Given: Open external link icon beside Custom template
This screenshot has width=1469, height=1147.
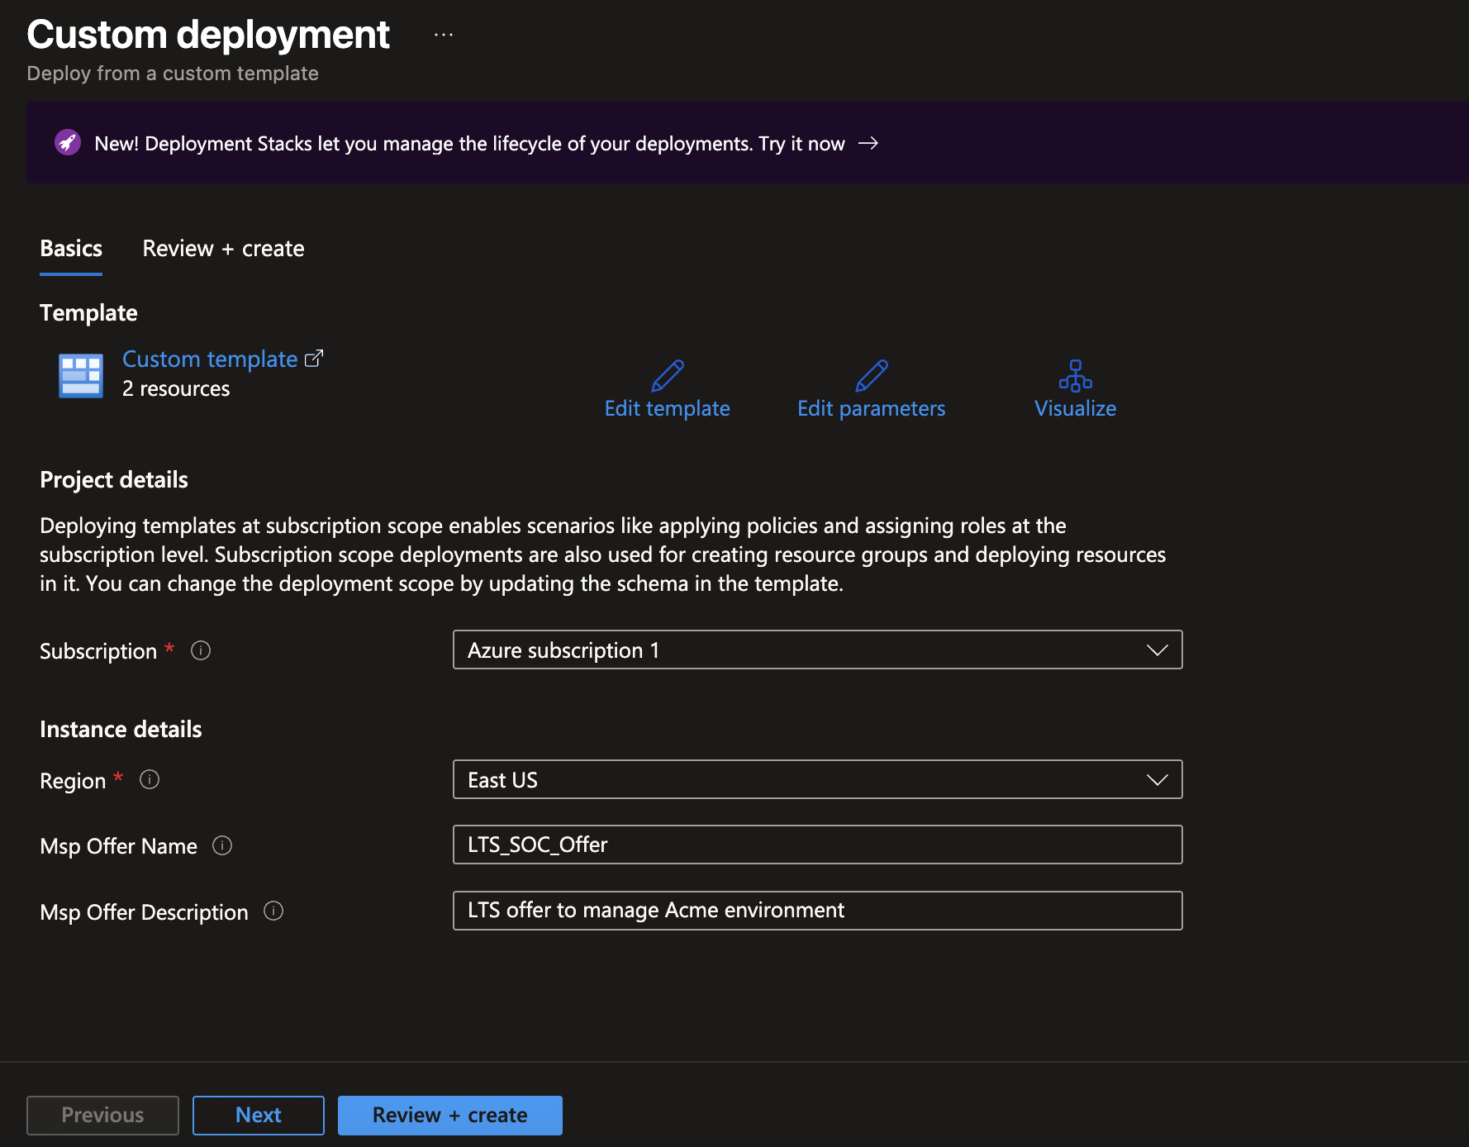Looking at the screenshot, I should click(x=314, y=359).
